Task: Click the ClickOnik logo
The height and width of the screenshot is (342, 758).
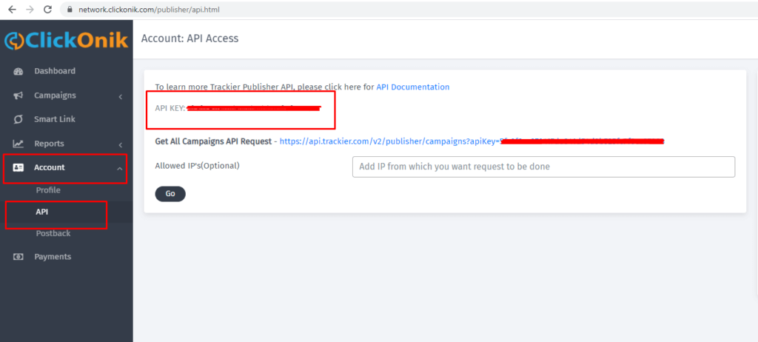Action: 66,41
